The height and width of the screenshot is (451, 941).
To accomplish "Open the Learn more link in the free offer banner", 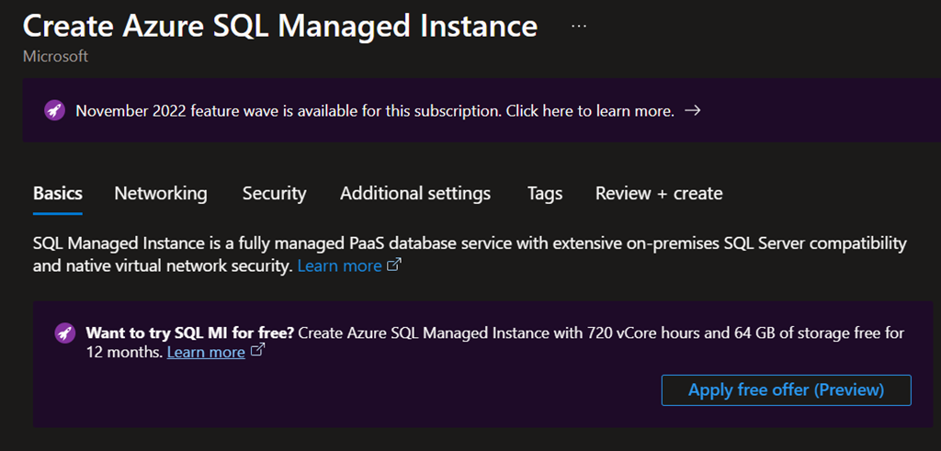I will [206, 352].
